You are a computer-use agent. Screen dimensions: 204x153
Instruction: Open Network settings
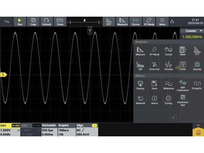[140, 100]
